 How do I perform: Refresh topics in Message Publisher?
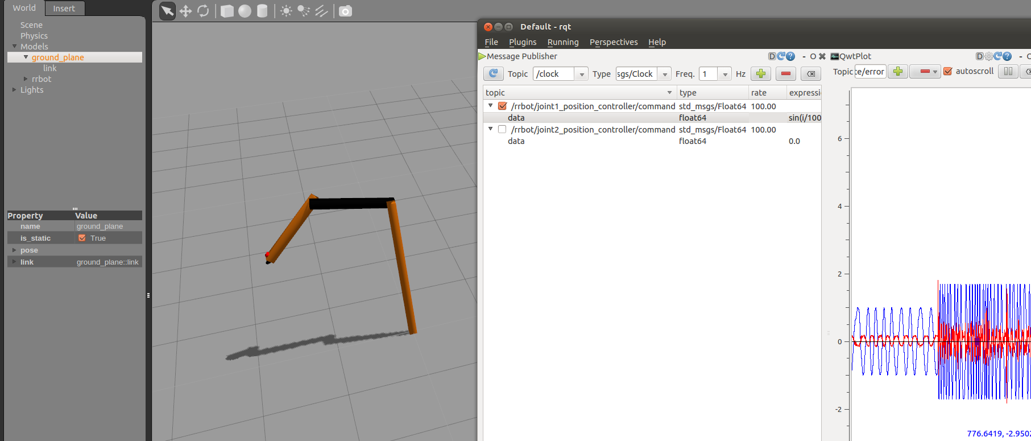click(493, 73)
